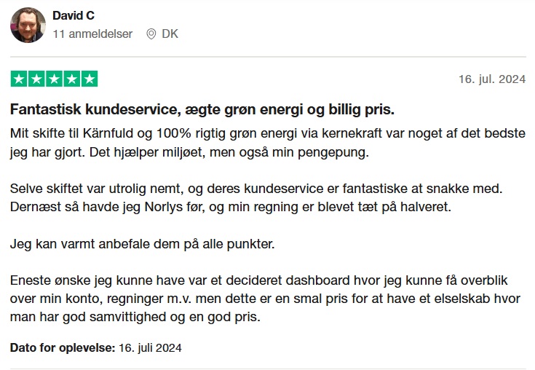Click the Dato for oplevelse label

[x=63, y=348]
